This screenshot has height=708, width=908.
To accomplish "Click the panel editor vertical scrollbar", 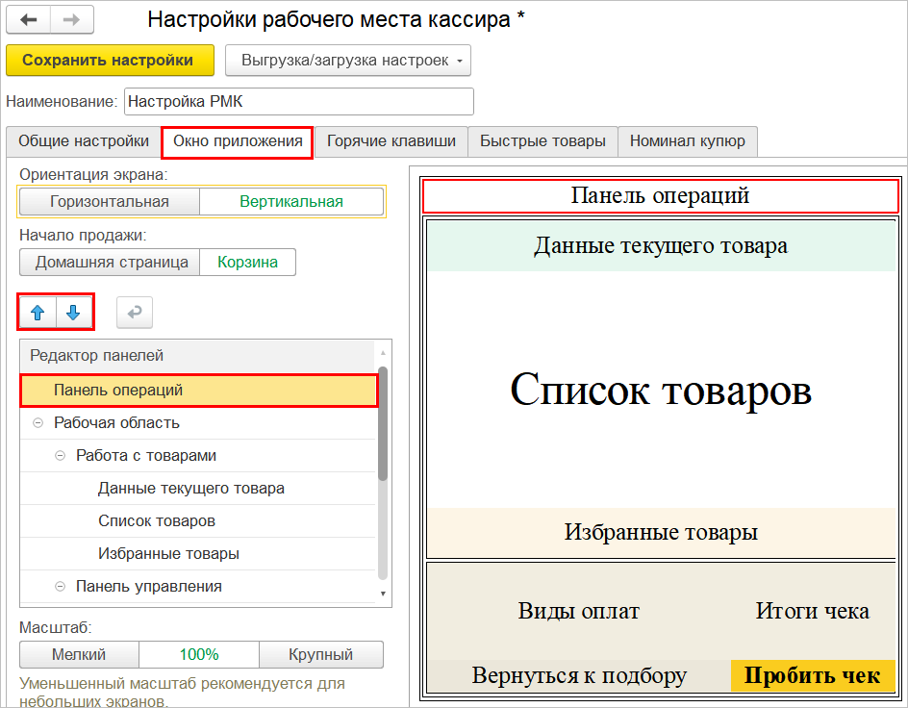I will [x=384, y=423].
